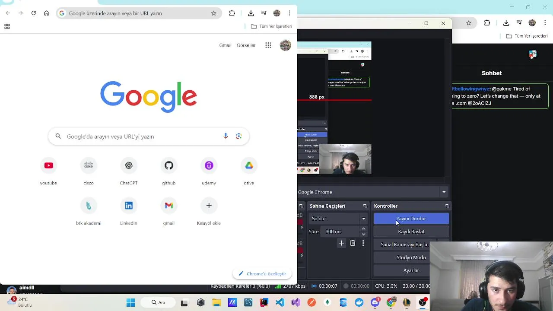
Task: Click Chrome'u özelleştir button
Action: tap(262, 273)
